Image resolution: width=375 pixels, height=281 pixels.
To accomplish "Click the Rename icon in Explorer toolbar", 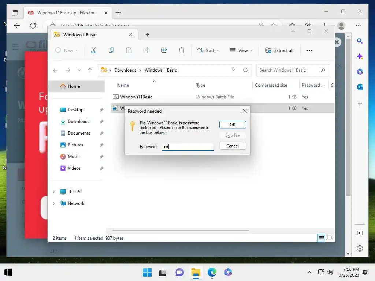I will point(146,50).
